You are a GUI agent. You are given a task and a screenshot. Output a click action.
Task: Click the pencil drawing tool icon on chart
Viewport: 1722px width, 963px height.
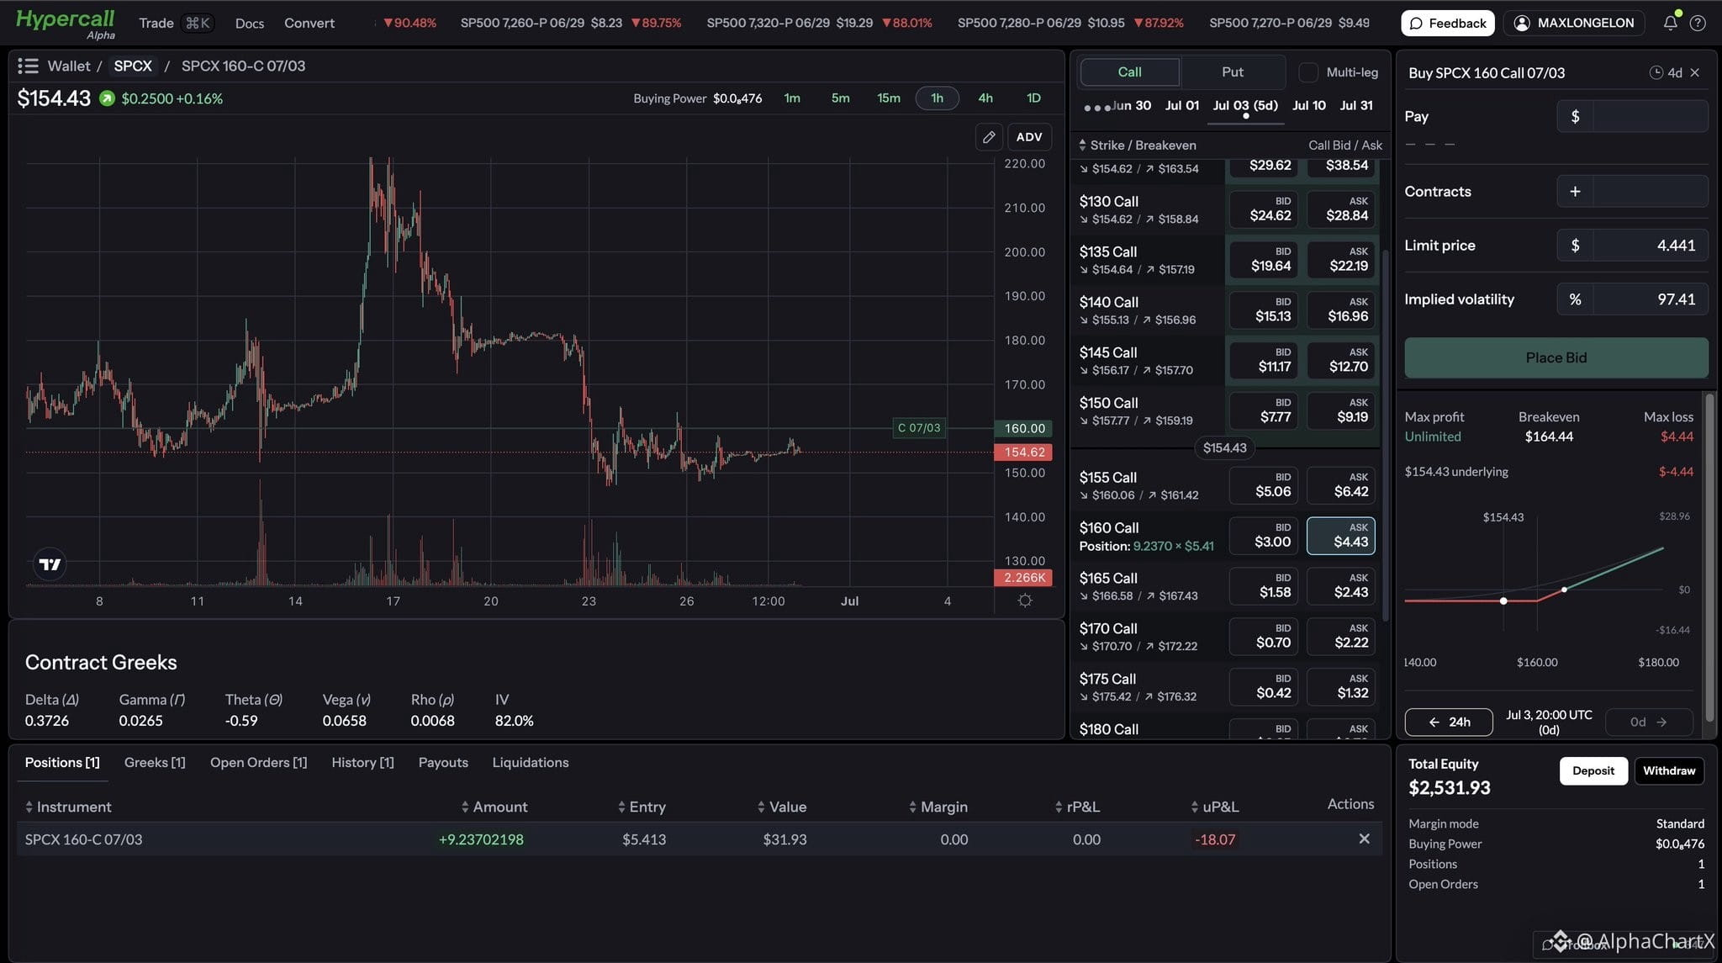tap(989, 136)
